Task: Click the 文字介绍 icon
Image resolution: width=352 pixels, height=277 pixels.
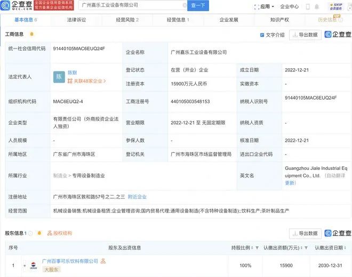Action: click(x=262, y=35)
